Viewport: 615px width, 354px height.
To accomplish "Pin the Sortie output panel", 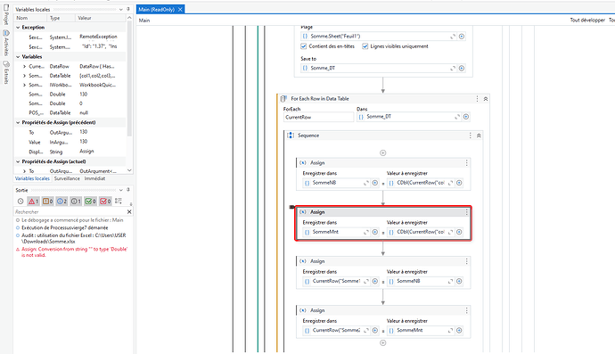I will [x=127, y=190].
